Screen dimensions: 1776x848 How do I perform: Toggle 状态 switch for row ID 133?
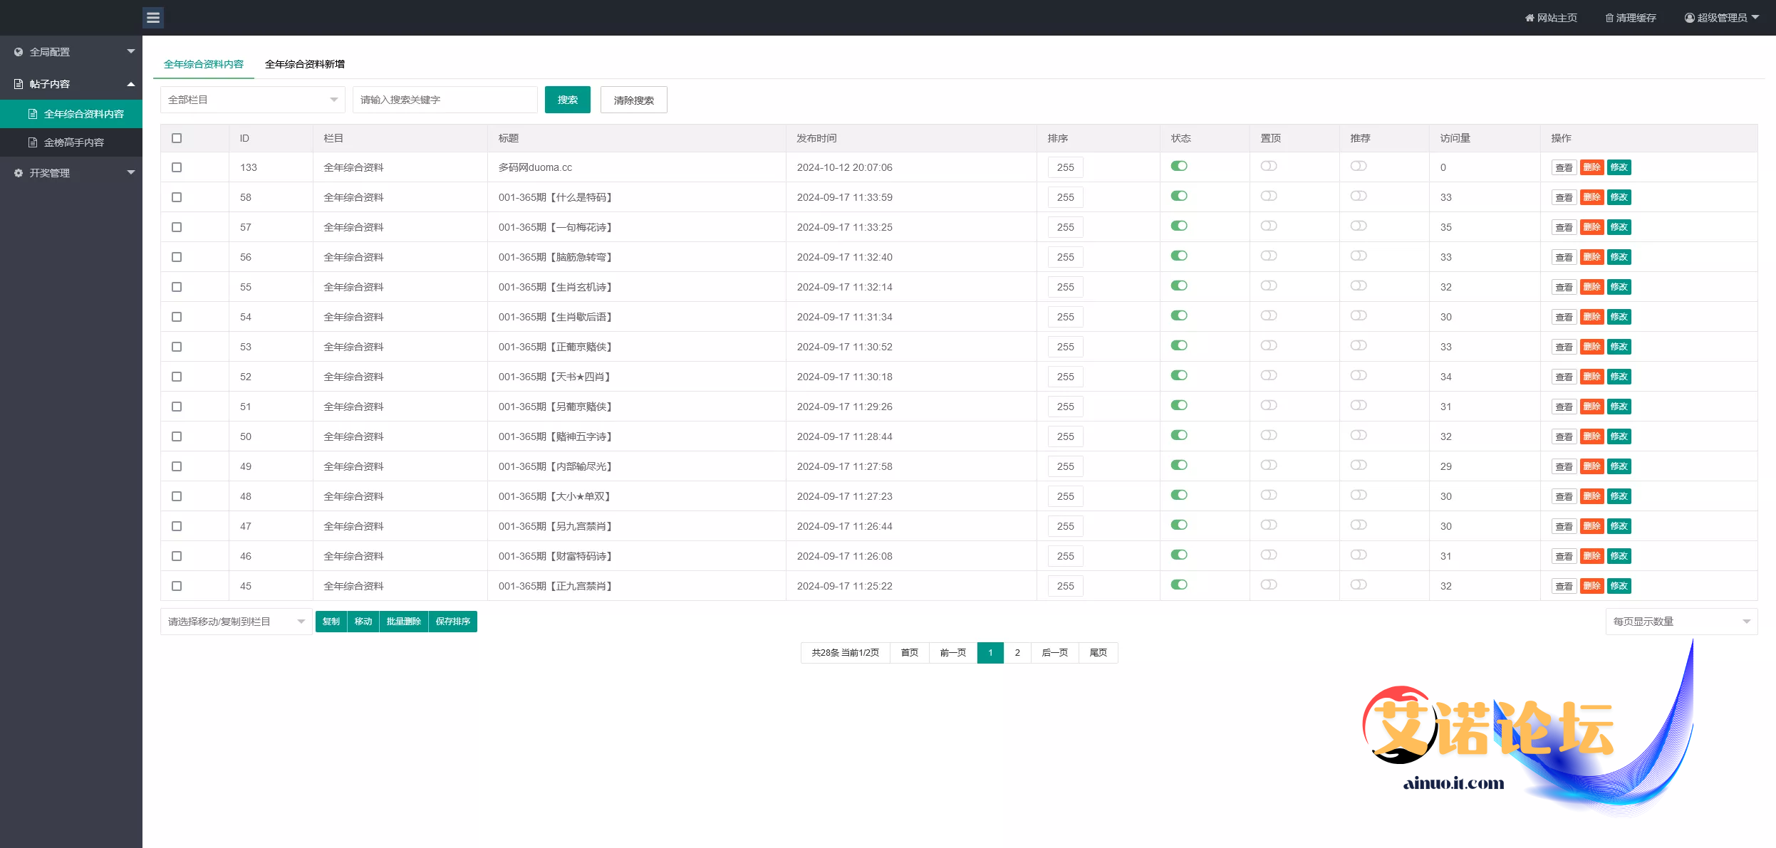(1179, 166)
